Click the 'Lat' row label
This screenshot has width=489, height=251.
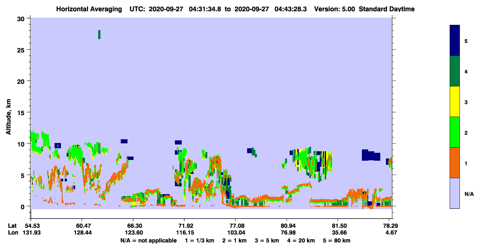point(12,226)
